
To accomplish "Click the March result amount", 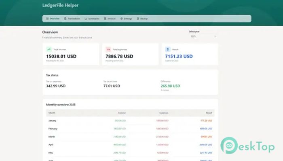I will [206, 137].
